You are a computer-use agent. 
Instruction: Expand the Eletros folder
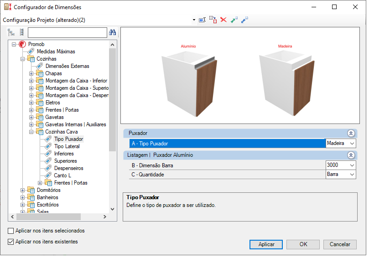coord(31,103)
